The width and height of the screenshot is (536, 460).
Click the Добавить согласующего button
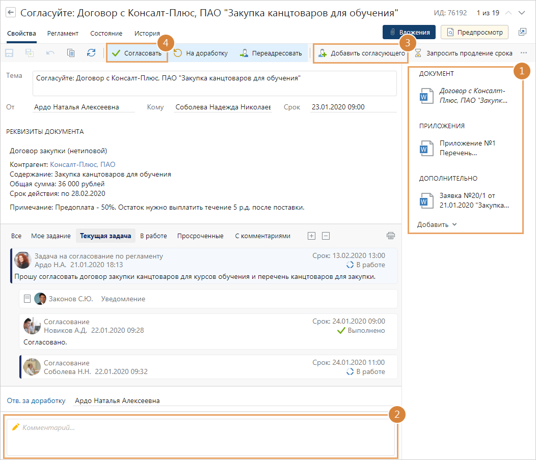click(361, 53)
